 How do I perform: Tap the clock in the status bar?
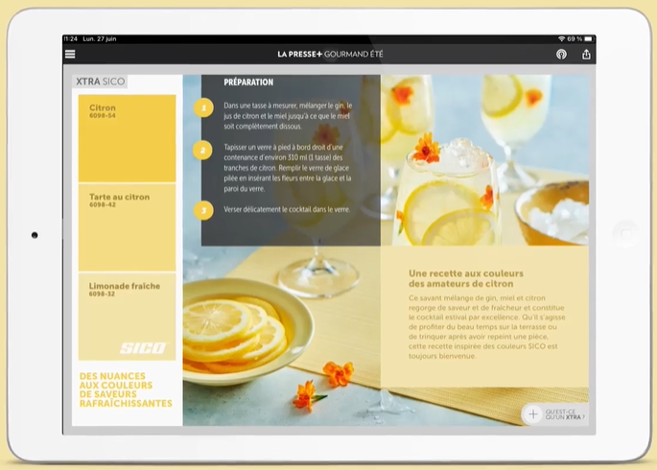point(71,39)
